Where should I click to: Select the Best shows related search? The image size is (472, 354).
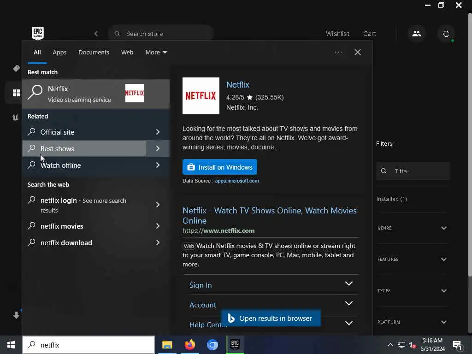pyautogui.click(x=85, y=148)
